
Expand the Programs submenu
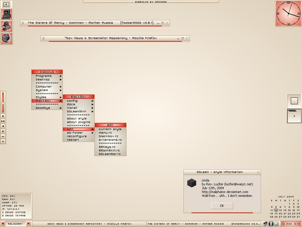tap(47, 76)
